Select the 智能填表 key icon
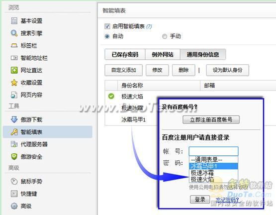The width and height of the screenshot is (276, 215). click(14, 132)
